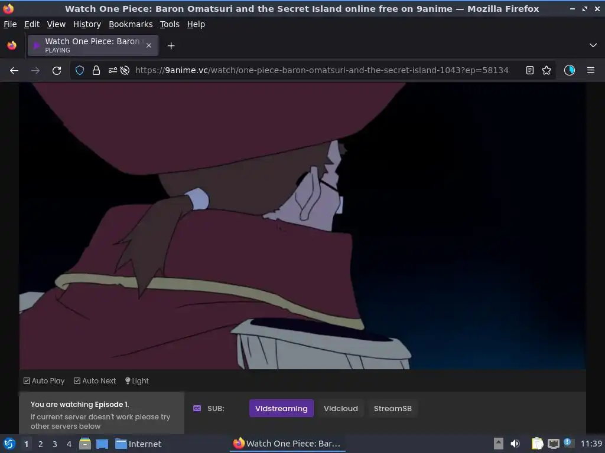This screenshot has width=605, height=453.
Task: Toggle the Auto Play checkbox
Action: click(44, 381)
